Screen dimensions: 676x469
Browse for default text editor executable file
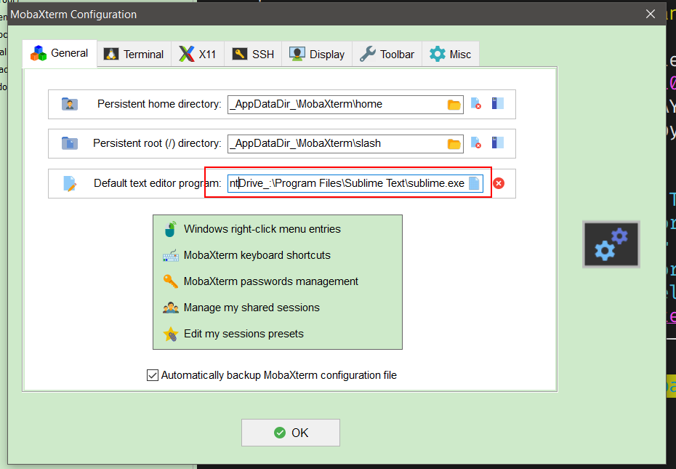tap(474, 183)
